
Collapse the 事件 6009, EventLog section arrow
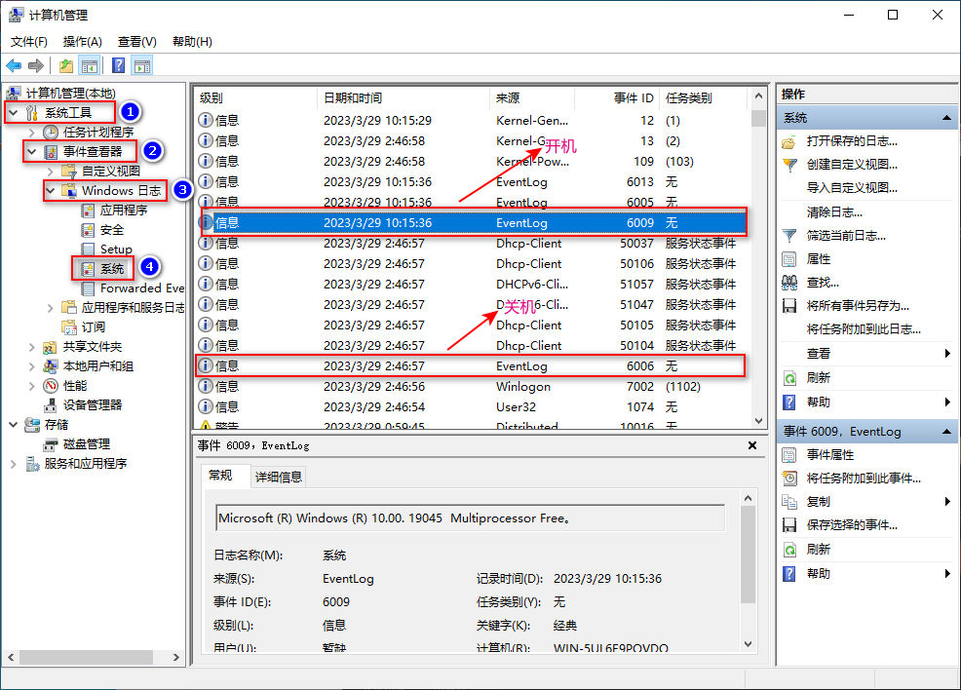coord(946,432)
